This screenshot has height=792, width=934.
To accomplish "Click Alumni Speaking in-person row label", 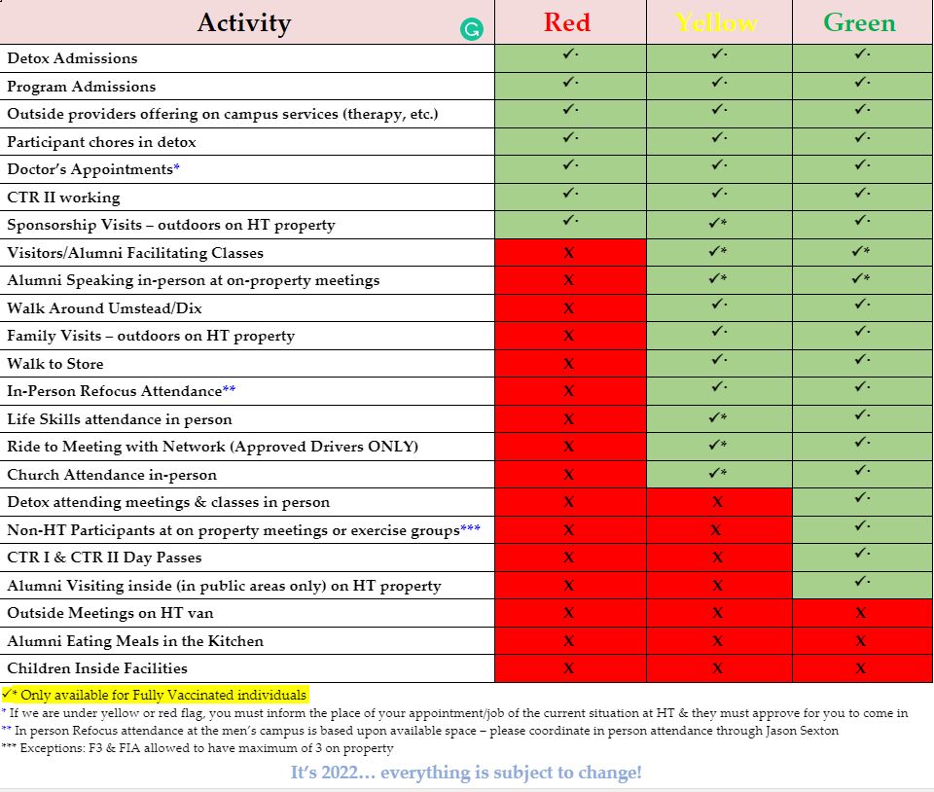I will pos(194,280).
